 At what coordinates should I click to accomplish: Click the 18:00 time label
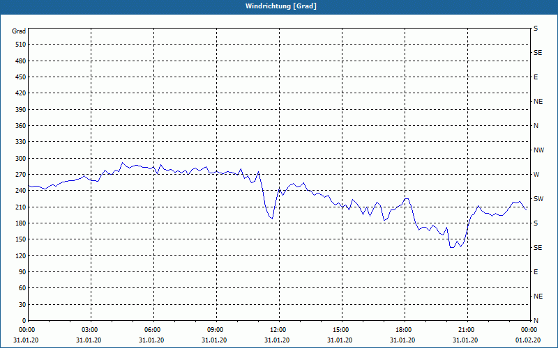pos(405,329)
